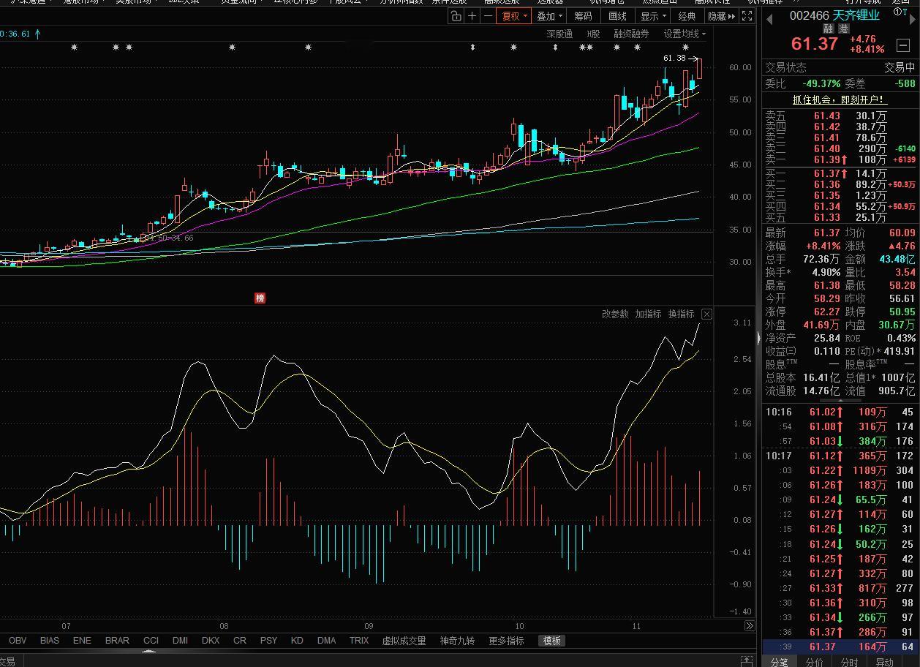The image size is (920, 667).
Task: Switch to the 分时 intraday tab
Action: [849, 661]
